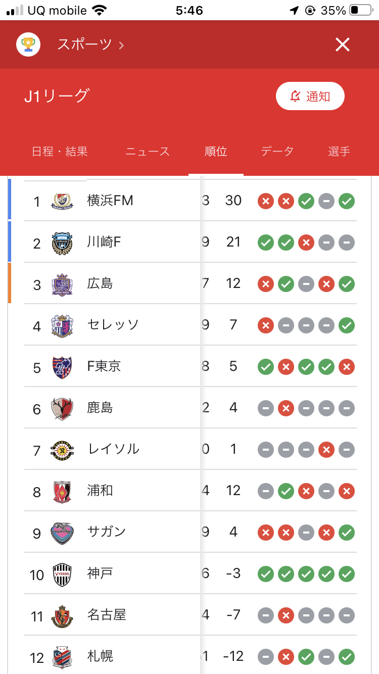Open the サガン team name
Image resolution: width=379 pixels, height=674 pixels.
[x=107, y=532]
